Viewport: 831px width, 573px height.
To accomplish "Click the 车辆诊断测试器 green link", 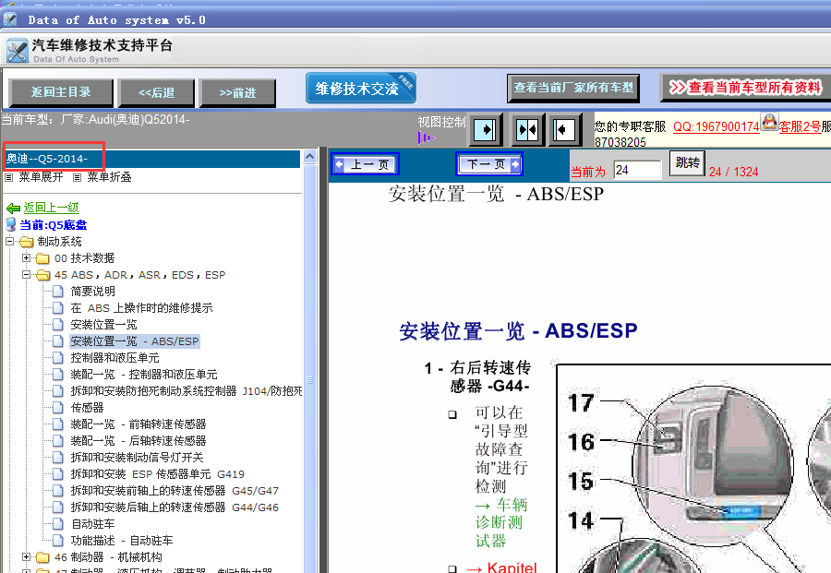I will (x=501, y=522).
